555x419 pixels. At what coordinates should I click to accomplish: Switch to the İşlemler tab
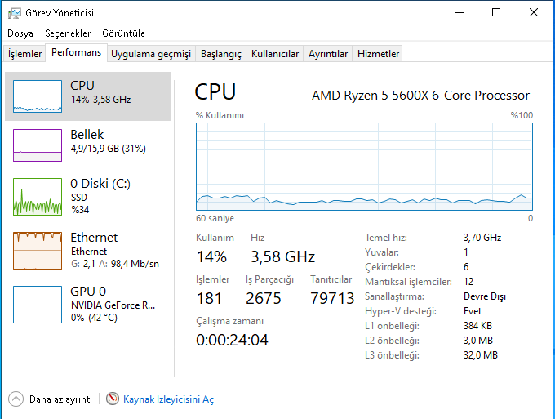25,54
